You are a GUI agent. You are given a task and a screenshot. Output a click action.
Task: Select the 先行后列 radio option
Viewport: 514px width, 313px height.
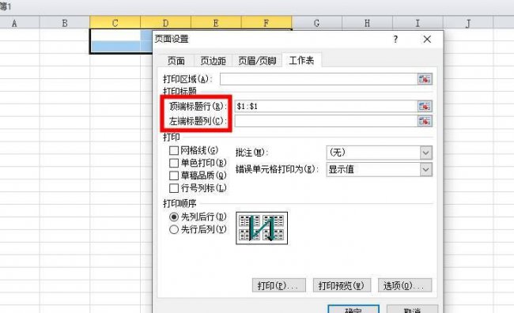(174, 229)
